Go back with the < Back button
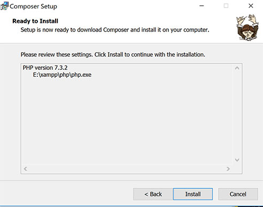This screenshot has height=207, width=263. click(x=153, y=194)
